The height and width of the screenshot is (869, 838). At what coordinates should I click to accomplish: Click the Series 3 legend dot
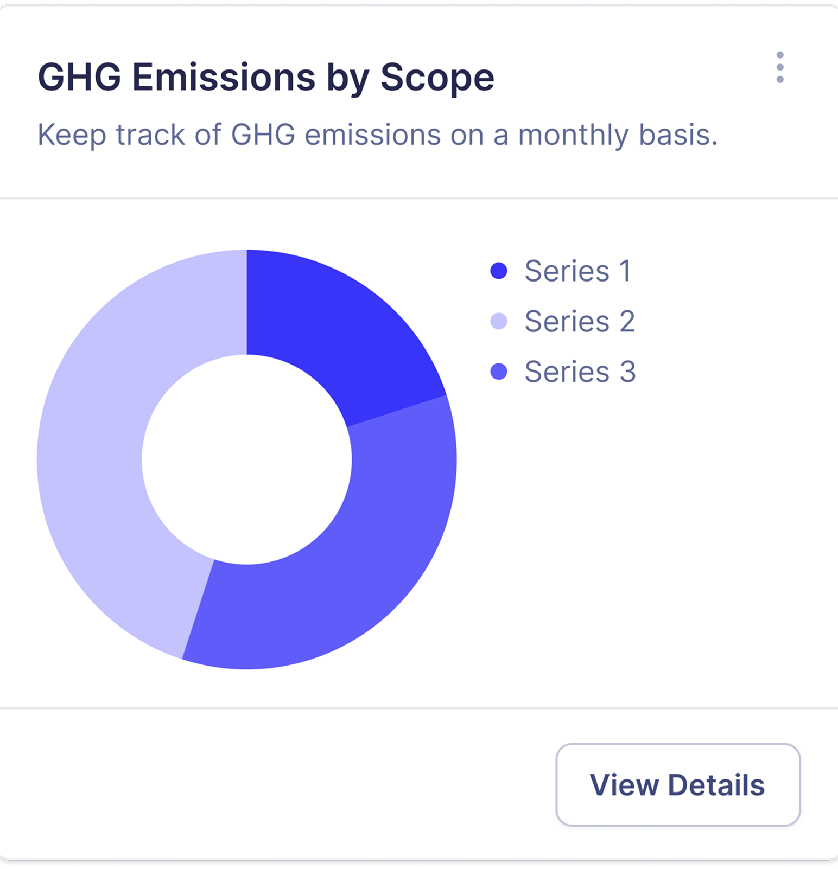click(x=499, y=372)
